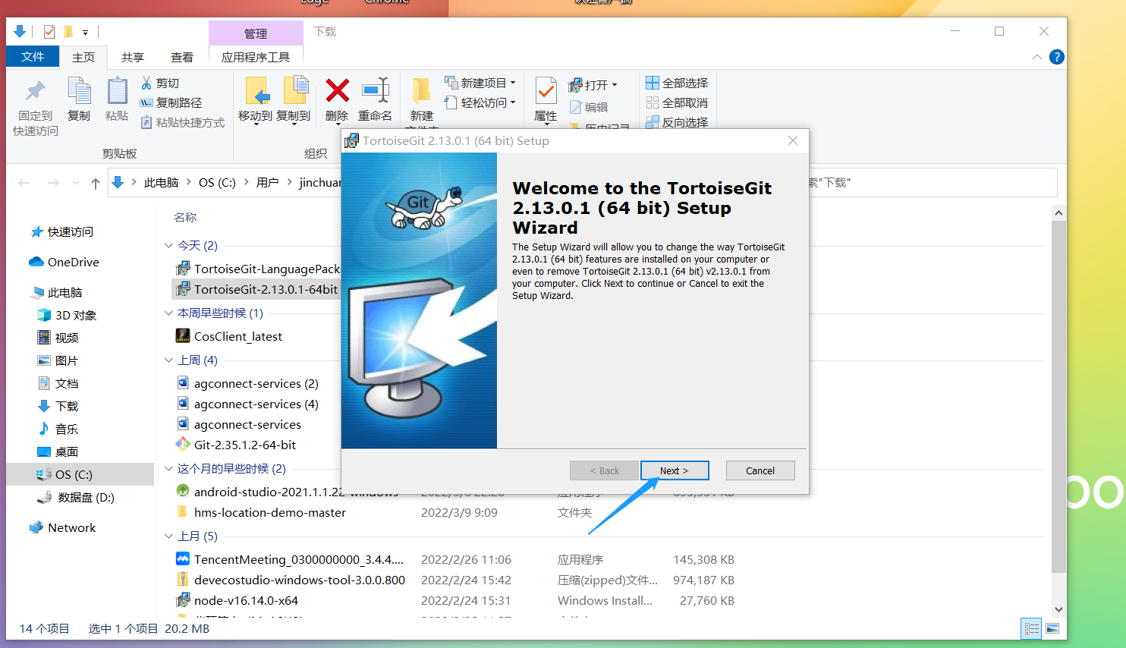Viewport: 1126px width, 648px height.
Task: Click 全部选择 in the ribbon
Action: (x=677, y=83)
